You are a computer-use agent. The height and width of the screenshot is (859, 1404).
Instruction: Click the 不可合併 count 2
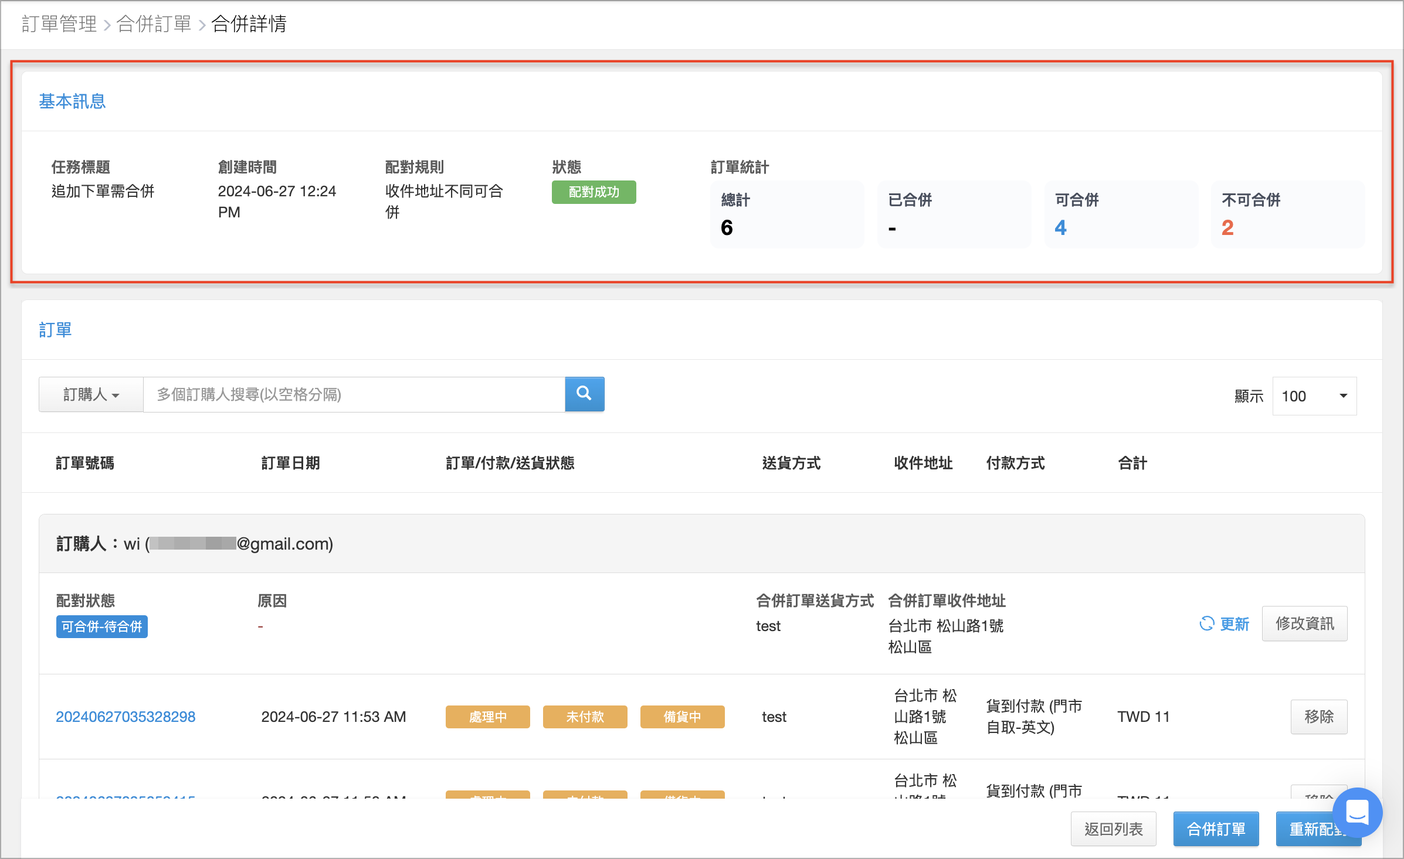coord(1227,227)
